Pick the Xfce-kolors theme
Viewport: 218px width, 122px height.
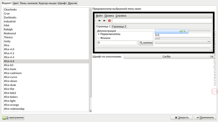pyautogui.click(x=46, y=97)
